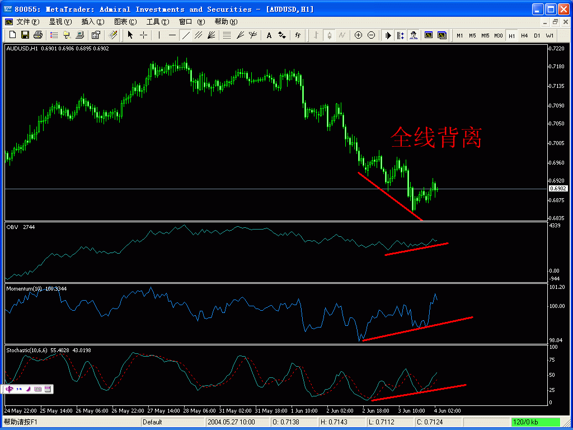Select the Fibonacci Arcs tool

click(253, 35)
